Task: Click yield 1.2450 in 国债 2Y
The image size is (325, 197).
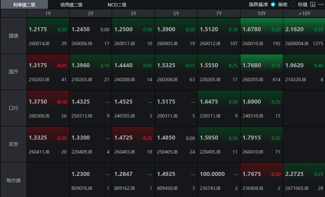Action: [x=81, y=29]
